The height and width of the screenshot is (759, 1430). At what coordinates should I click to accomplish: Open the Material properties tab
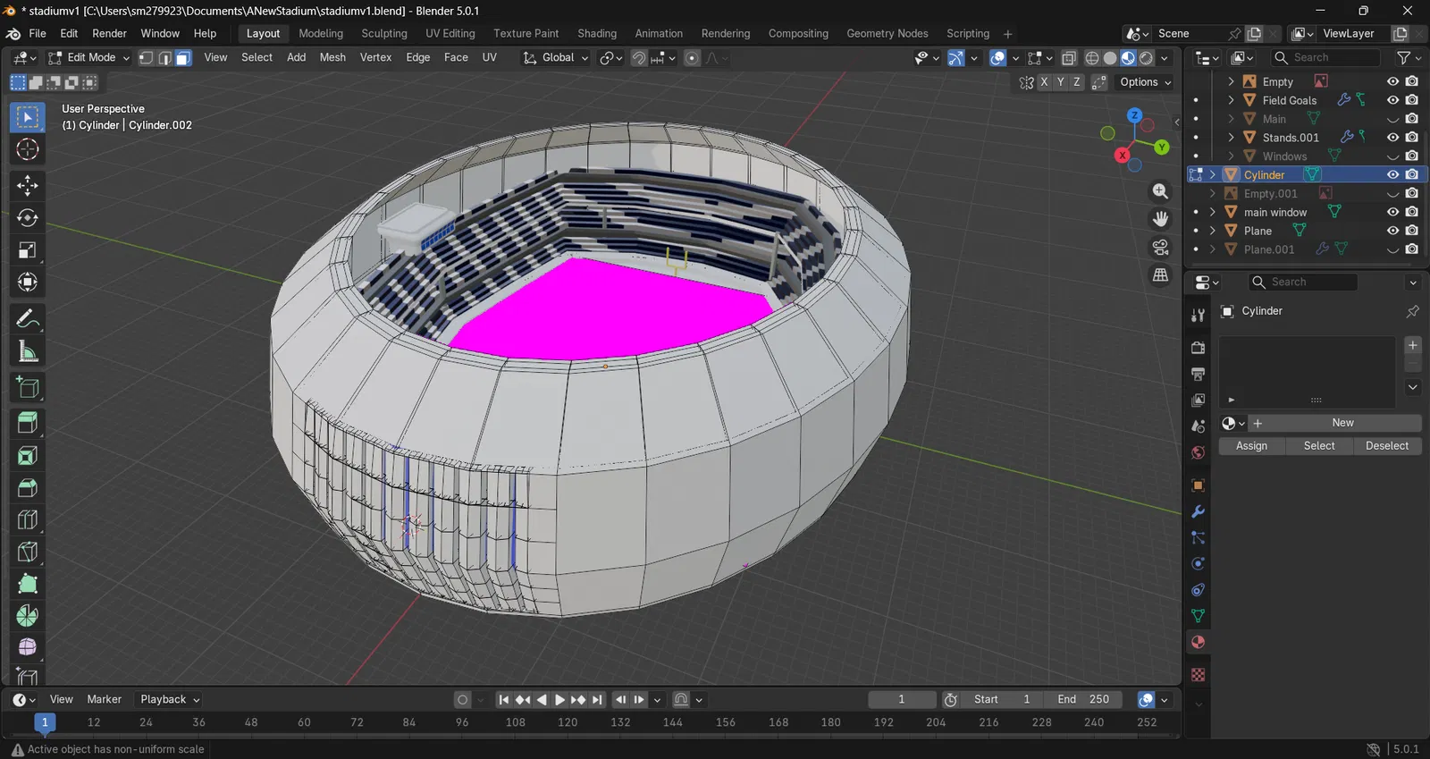pyautogui.click(x=1198, y=642)
